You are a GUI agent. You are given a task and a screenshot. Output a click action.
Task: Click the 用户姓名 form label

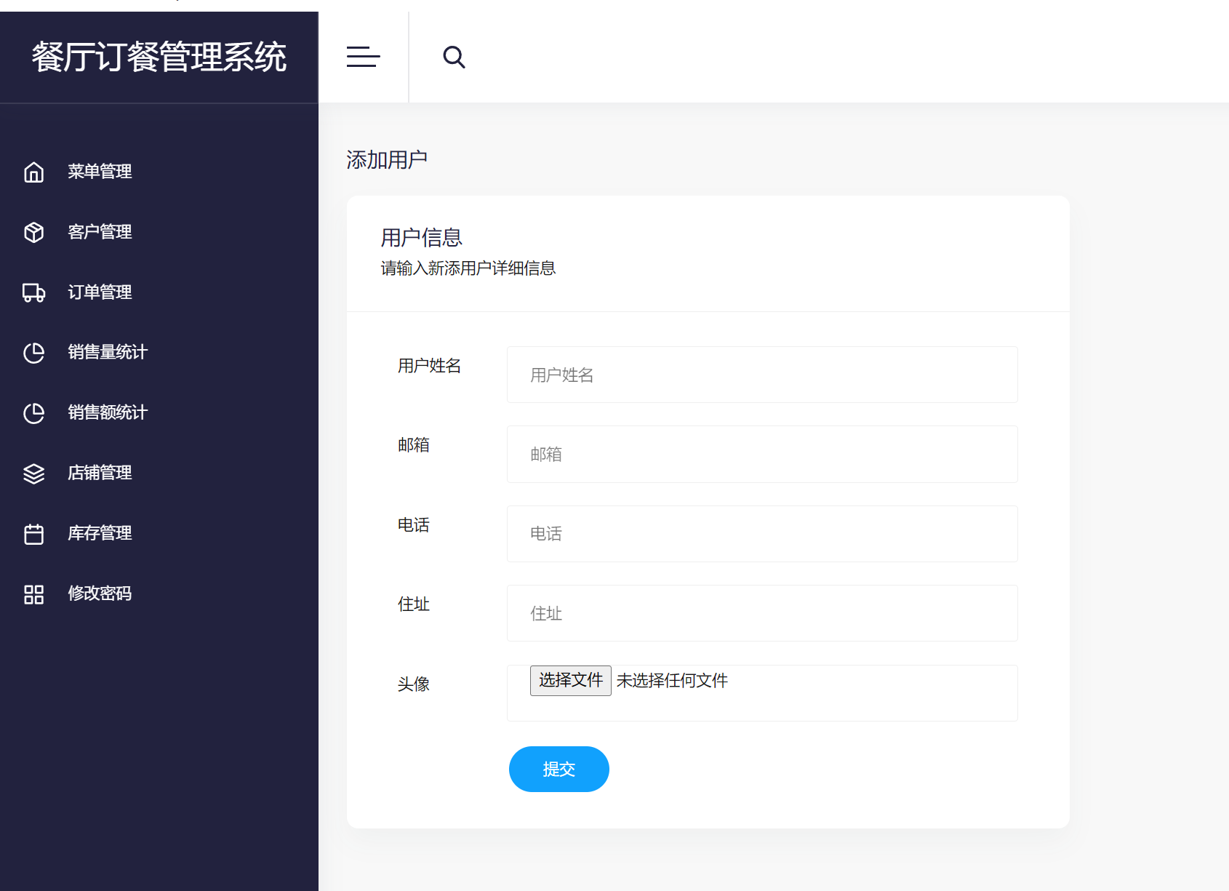pos(429,366)
